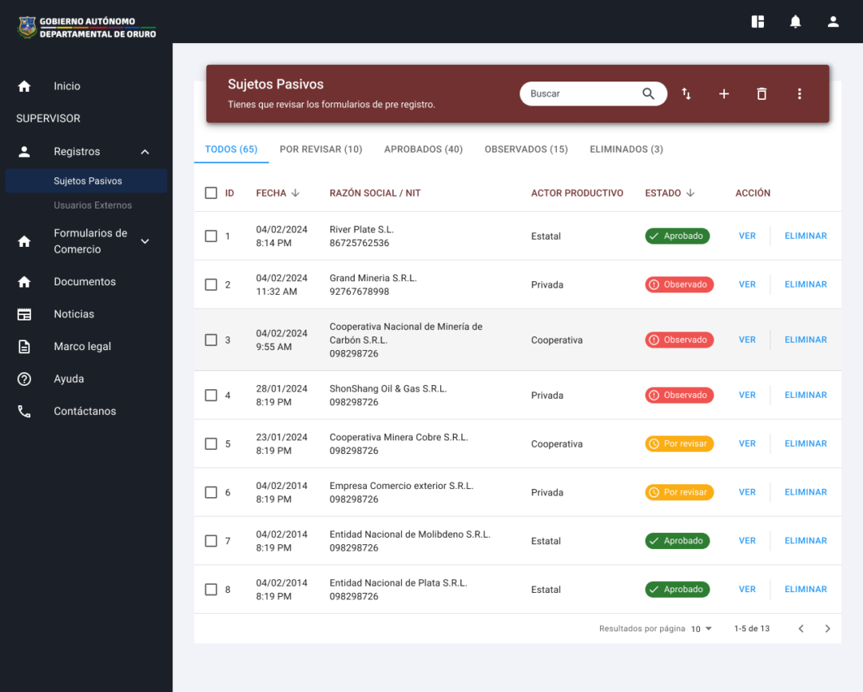
Task: Click the sort arrows icon in header
Action: (x=686, y=94)
